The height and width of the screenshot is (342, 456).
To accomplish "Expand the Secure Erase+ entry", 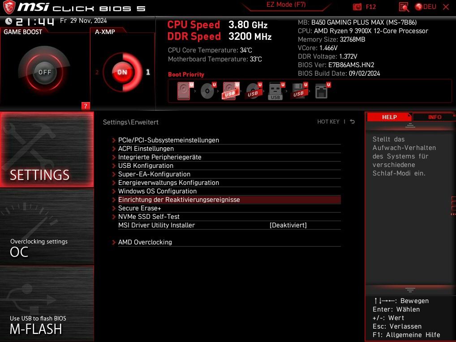I will coord(226,208).
